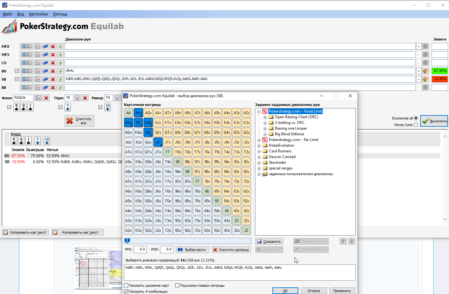Click move-down arrow icon in range dialog
449x294 pixels.
[352, 242]
